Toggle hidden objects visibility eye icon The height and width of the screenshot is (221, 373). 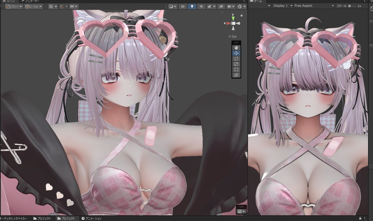click(221, 6)
